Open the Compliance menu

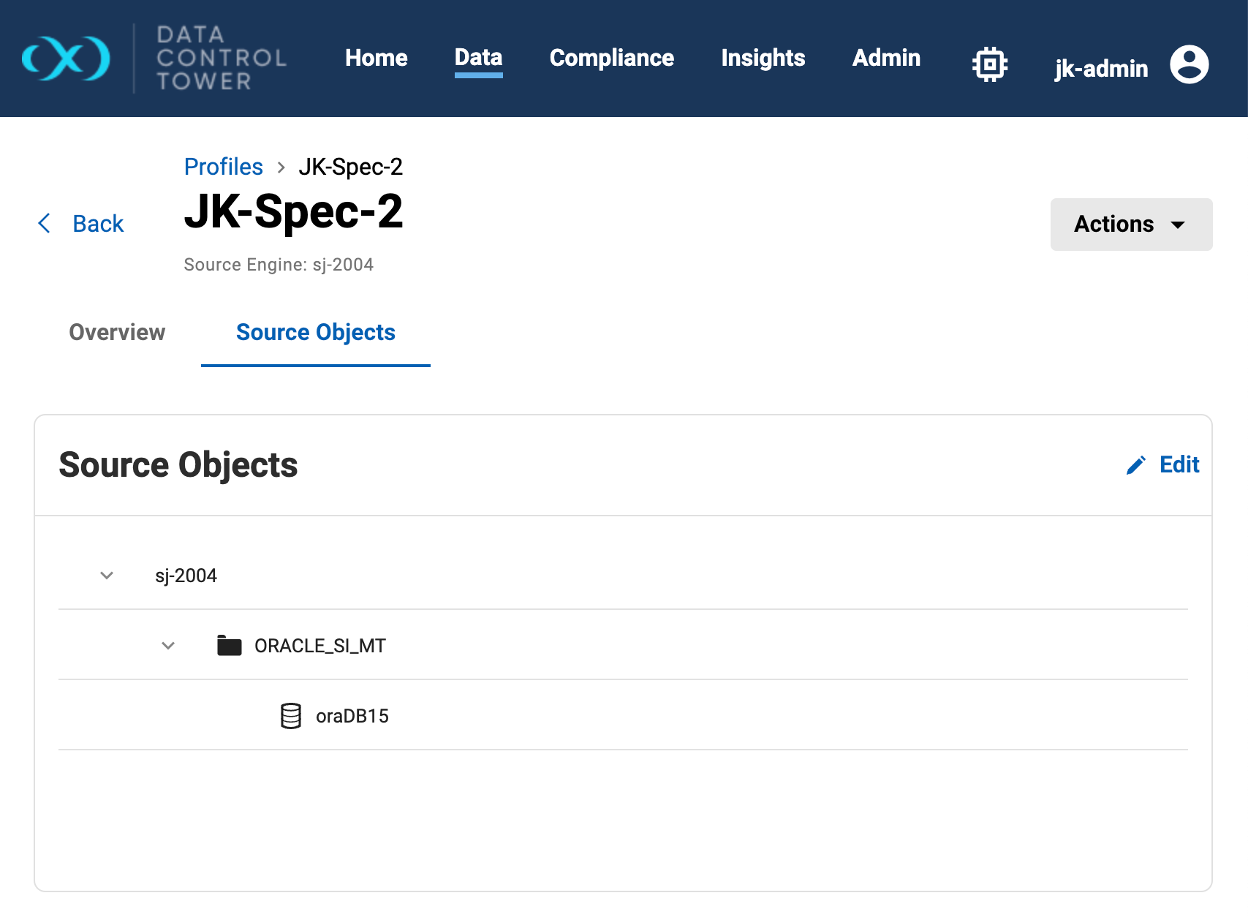coord(611,59)
